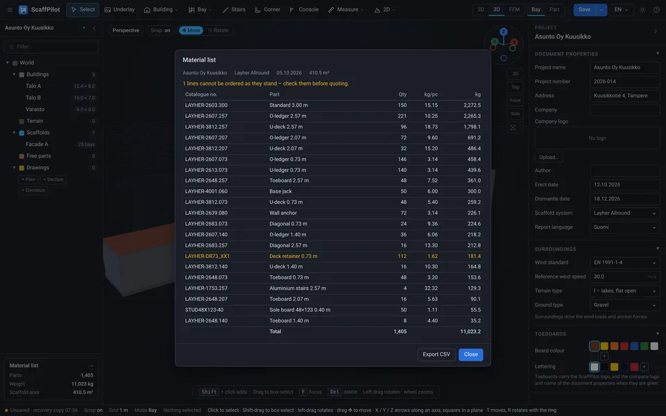666x416 pixels.
Task: Switch to Move mode
Action: click(x=191, y=31)
